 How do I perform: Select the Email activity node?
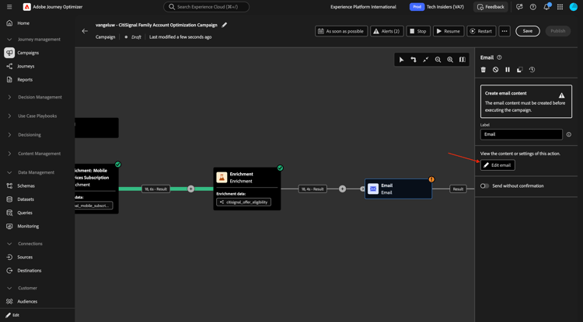[x=398, y=189]
